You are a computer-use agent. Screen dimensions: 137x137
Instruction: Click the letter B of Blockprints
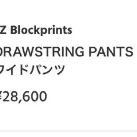click(x=14, y=30)
